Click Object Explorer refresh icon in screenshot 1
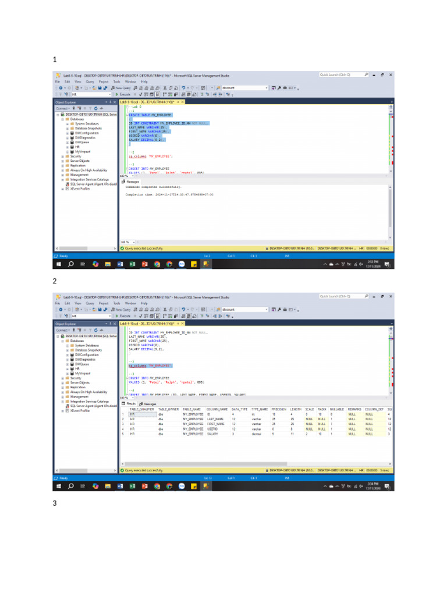This screenshot has width=447, height=596. [96, 108]
